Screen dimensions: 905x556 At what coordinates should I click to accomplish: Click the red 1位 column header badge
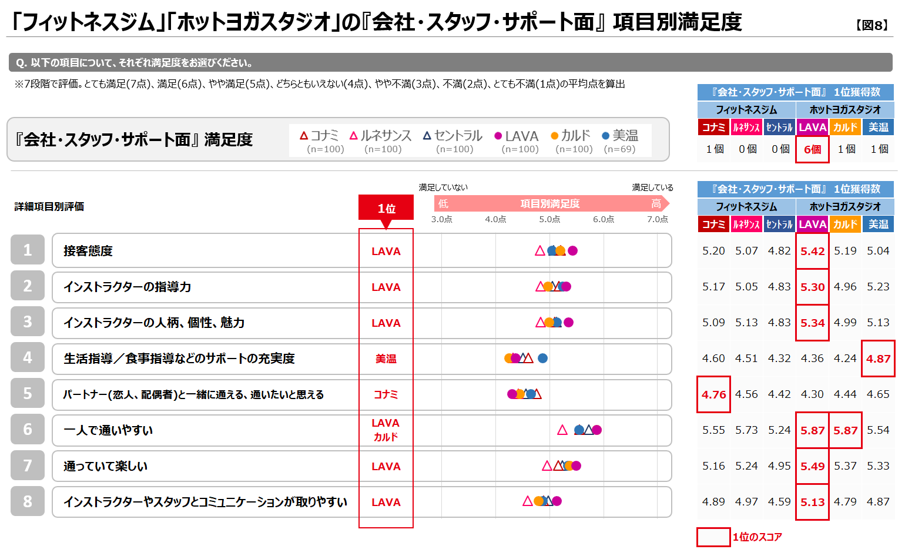[386, 208]
